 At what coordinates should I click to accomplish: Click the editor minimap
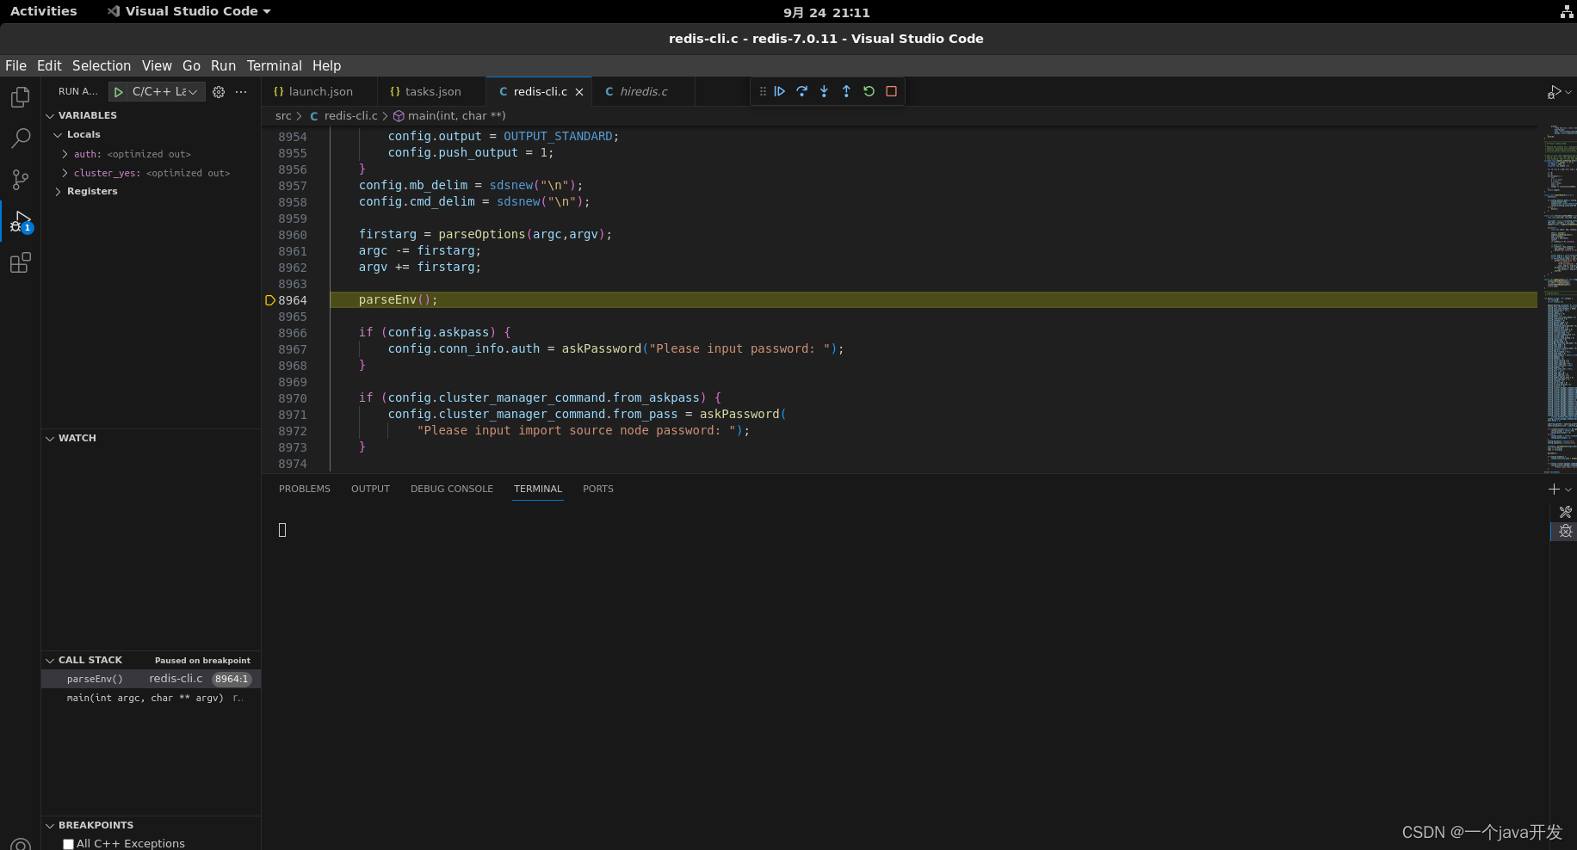[1559, 299]
